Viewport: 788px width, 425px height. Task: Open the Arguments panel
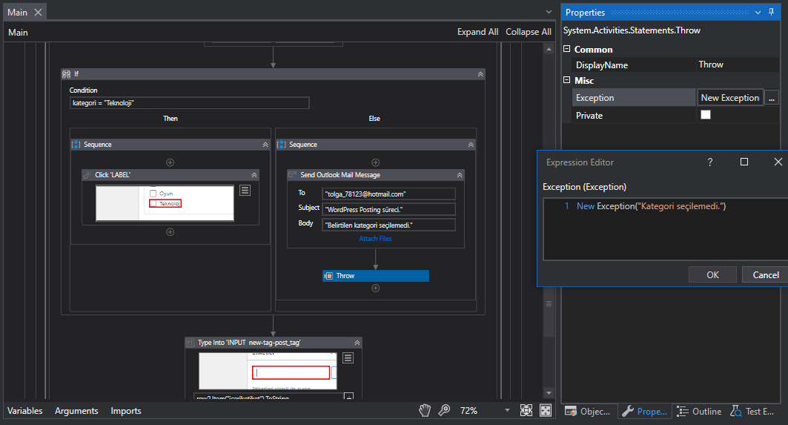(76, 410)
